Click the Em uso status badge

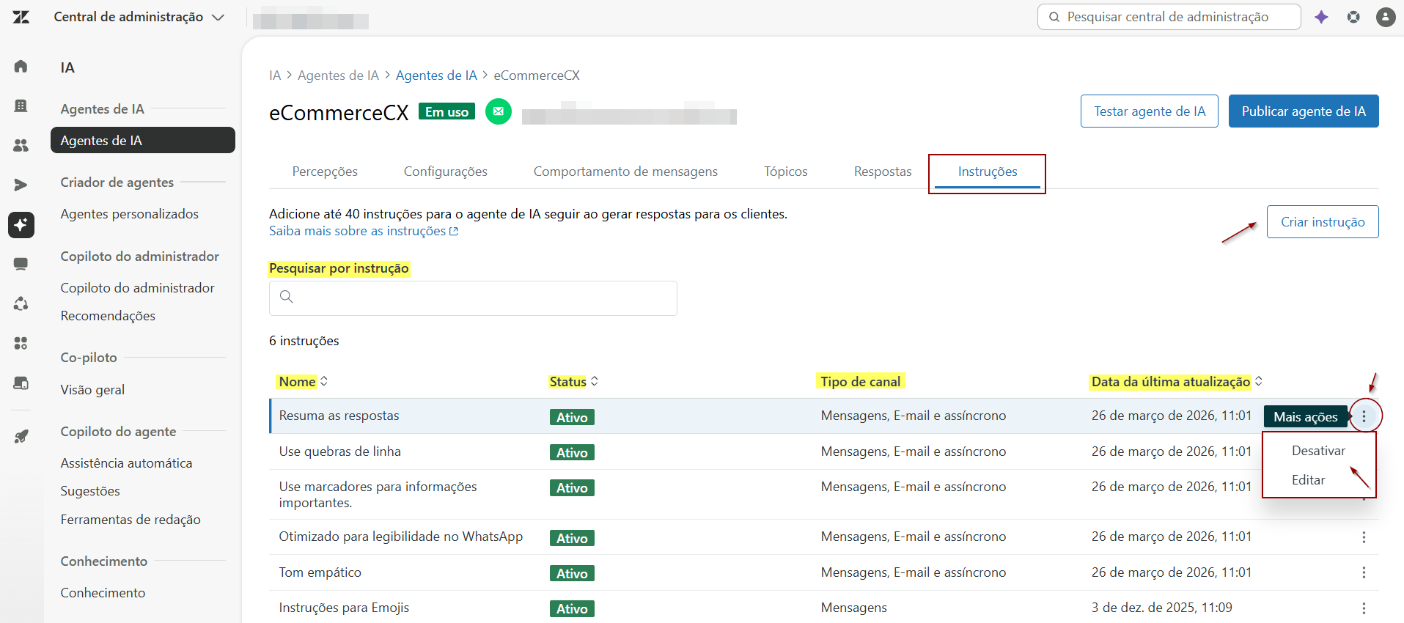pos(447,111)
